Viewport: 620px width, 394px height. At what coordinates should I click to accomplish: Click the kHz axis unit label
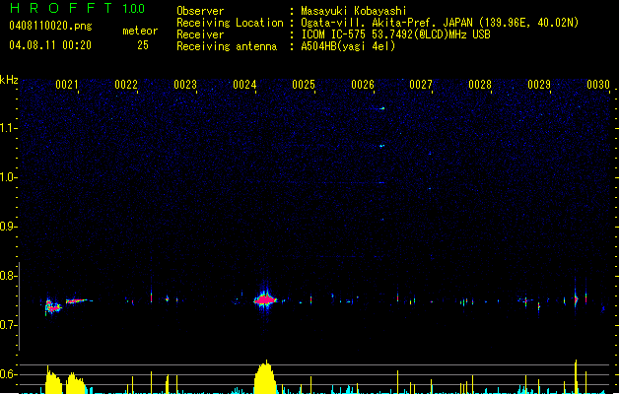9,80
